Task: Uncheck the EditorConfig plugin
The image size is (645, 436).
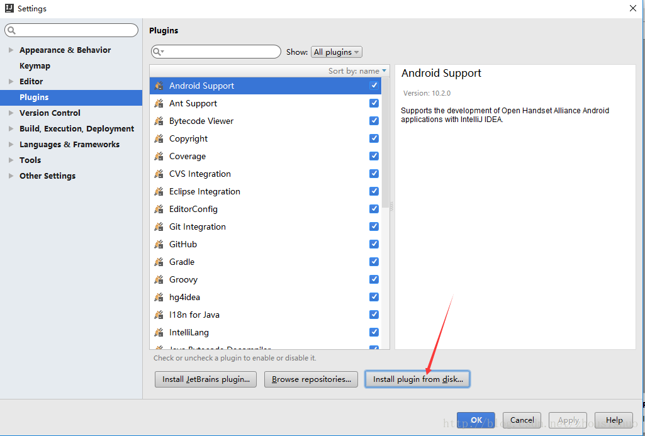Action: [374, 208]
